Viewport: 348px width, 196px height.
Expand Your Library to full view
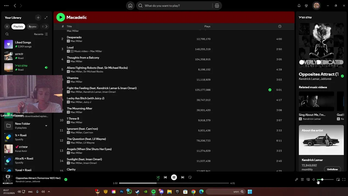coord(46,18)
